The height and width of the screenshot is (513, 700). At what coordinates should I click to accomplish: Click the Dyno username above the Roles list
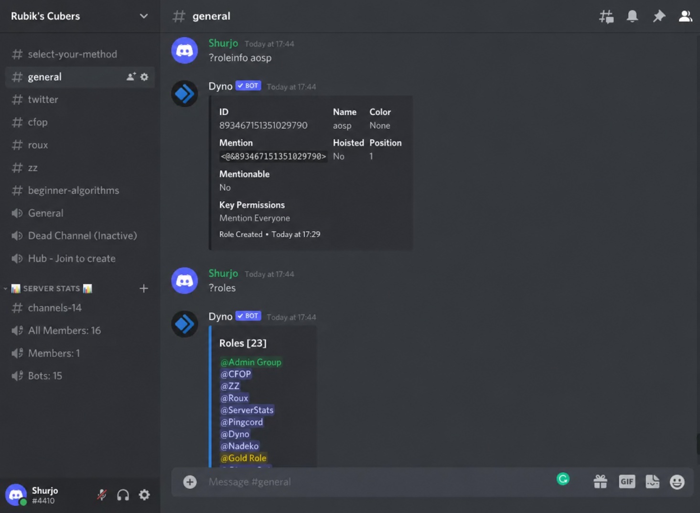(220, 317)
